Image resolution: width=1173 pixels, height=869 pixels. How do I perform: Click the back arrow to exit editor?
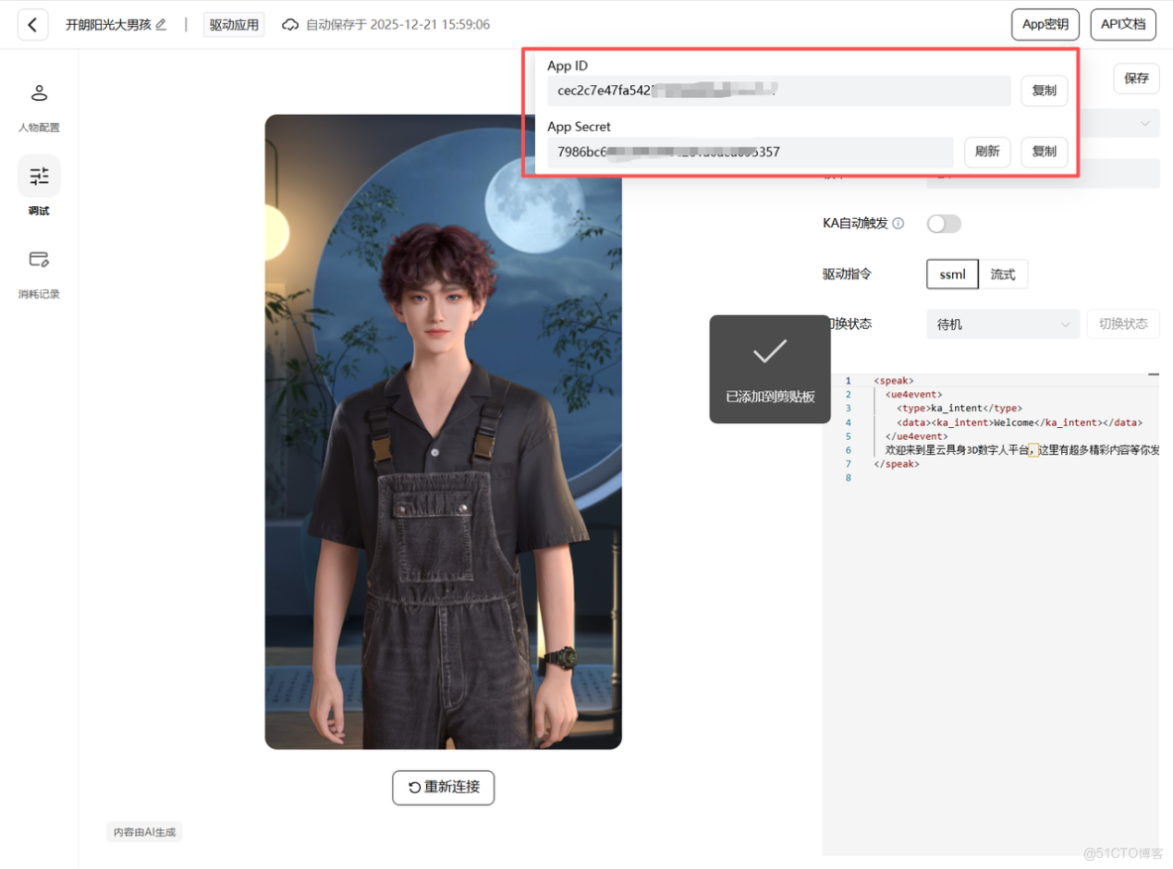(33, 24)
